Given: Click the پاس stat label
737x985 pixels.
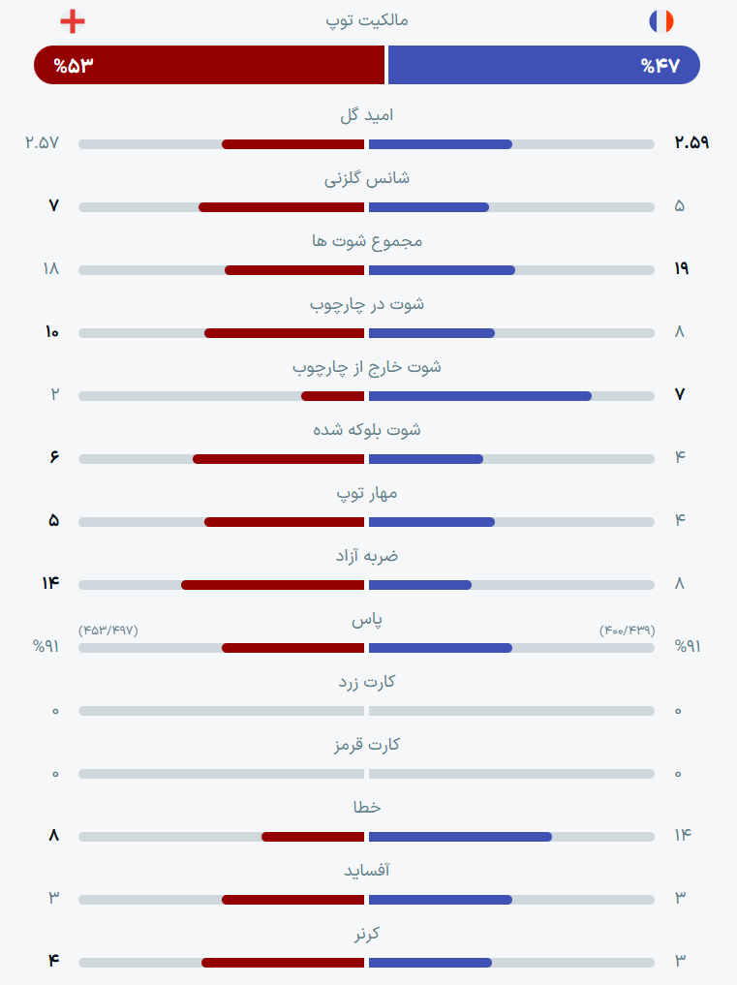Looking at the screenshot, I should click(367, 621).
